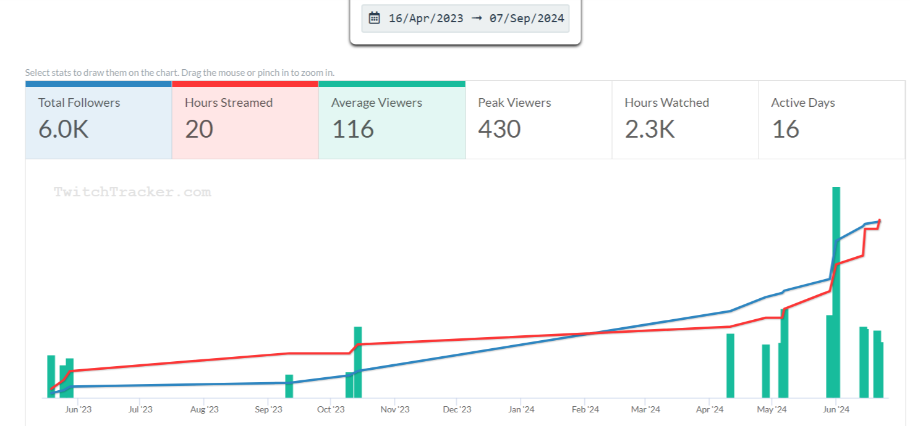Click the 'Select stats to draw them' hint text
Viewport: 910px width, 426px height.
click(180, 72)
